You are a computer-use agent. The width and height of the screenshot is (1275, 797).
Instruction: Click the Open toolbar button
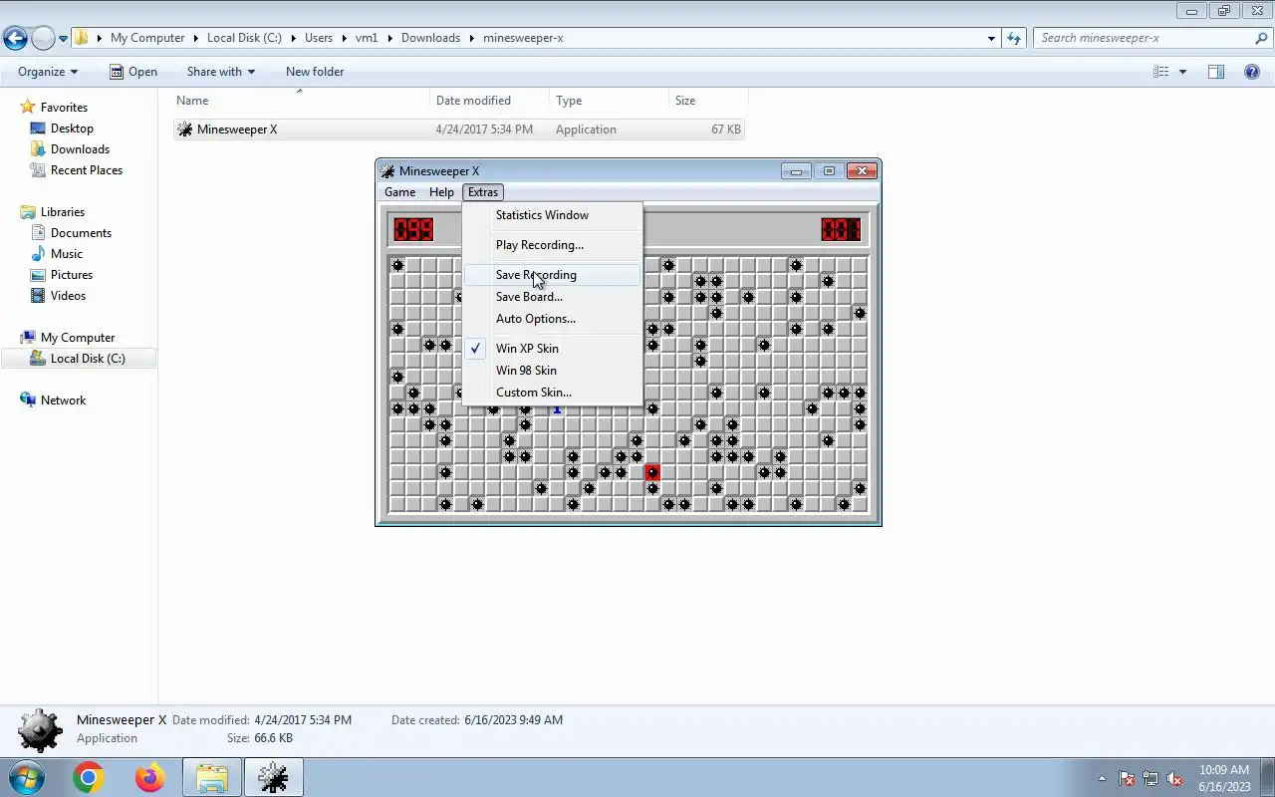pos(133,72)
